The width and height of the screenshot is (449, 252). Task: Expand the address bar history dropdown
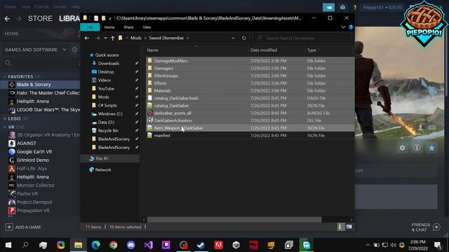point(233,38)
